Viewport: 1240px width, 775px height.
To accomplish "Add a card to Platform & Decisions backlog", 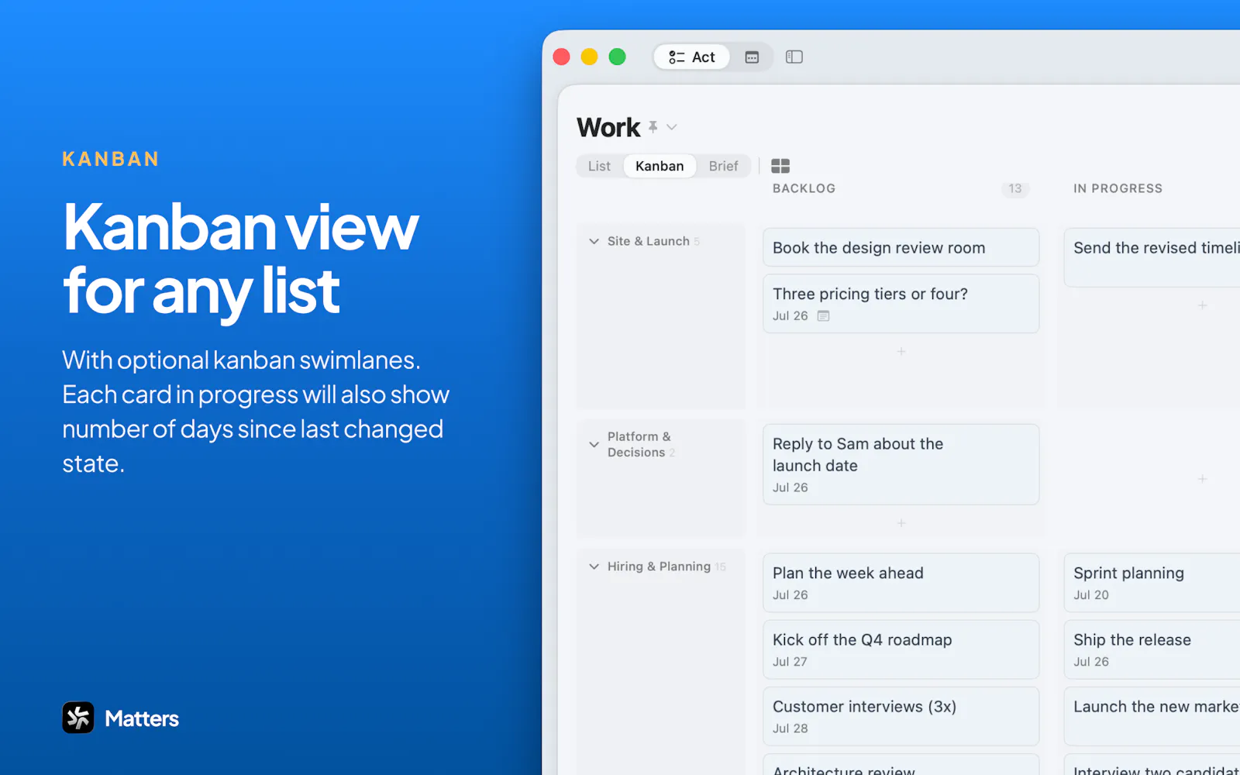I will point(901,523).
